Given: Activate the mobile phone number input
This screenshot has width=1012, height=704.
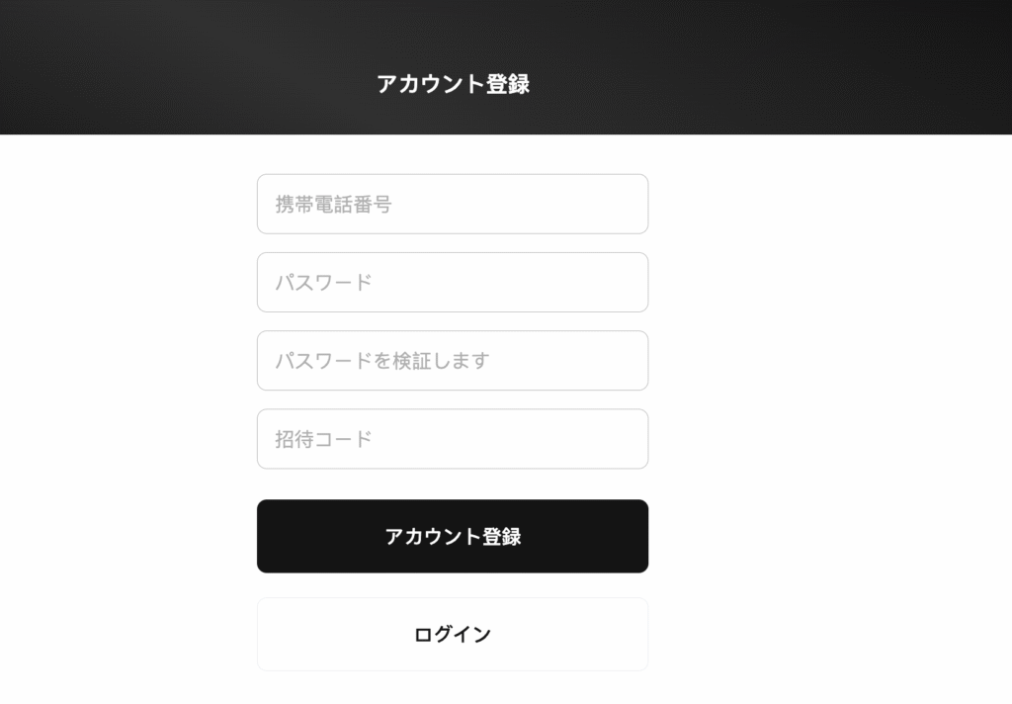Looking at the screenshot, I should (x=453, y=204).
